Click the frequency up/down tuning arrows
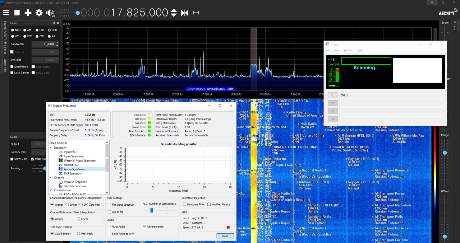The height and width of the screenshot is (243, 460). [174, 13]
